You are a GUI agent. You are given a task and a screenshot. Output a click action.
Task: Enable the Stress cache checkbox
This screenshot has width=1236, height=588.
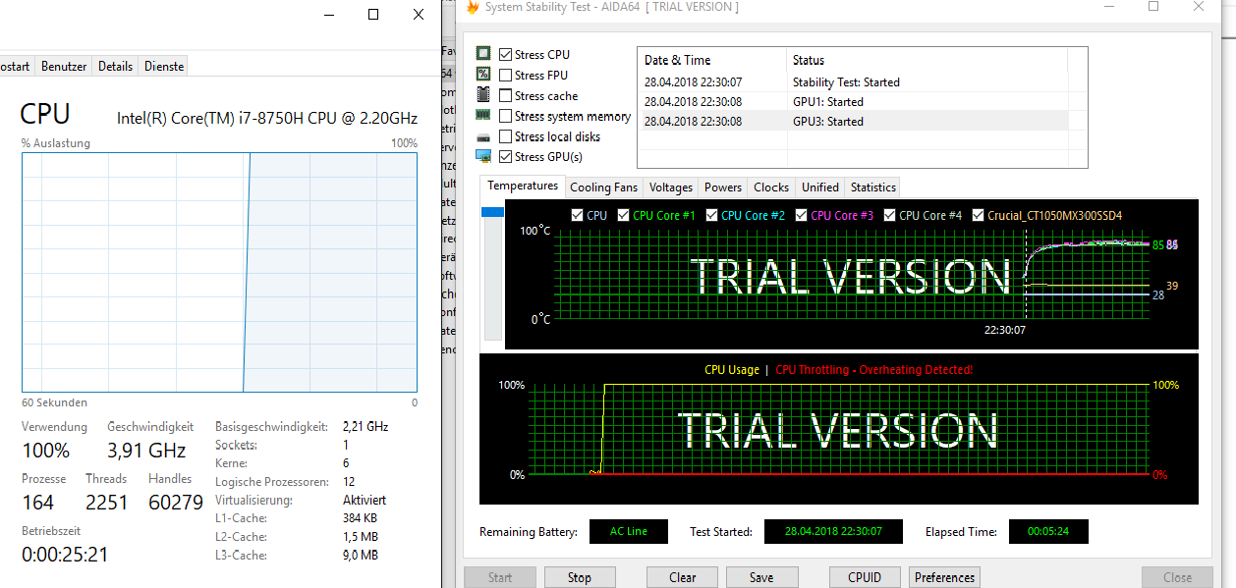coord(505,96)
